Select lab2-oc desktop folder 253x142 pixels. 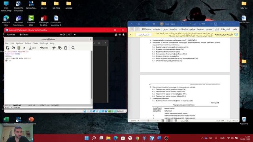coord(244,5)
